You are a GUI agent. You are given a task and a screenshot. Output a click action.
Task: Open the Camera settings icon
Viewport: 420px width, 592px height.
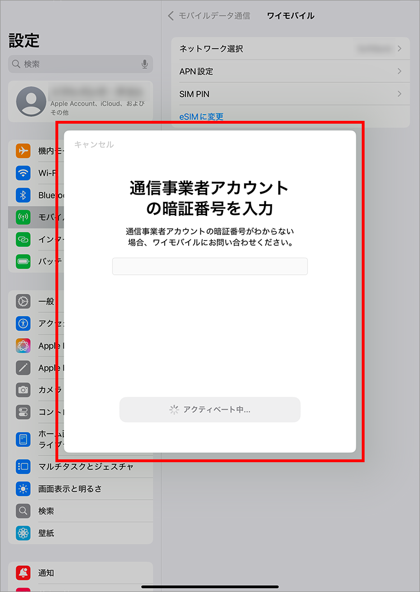(23, 390)
